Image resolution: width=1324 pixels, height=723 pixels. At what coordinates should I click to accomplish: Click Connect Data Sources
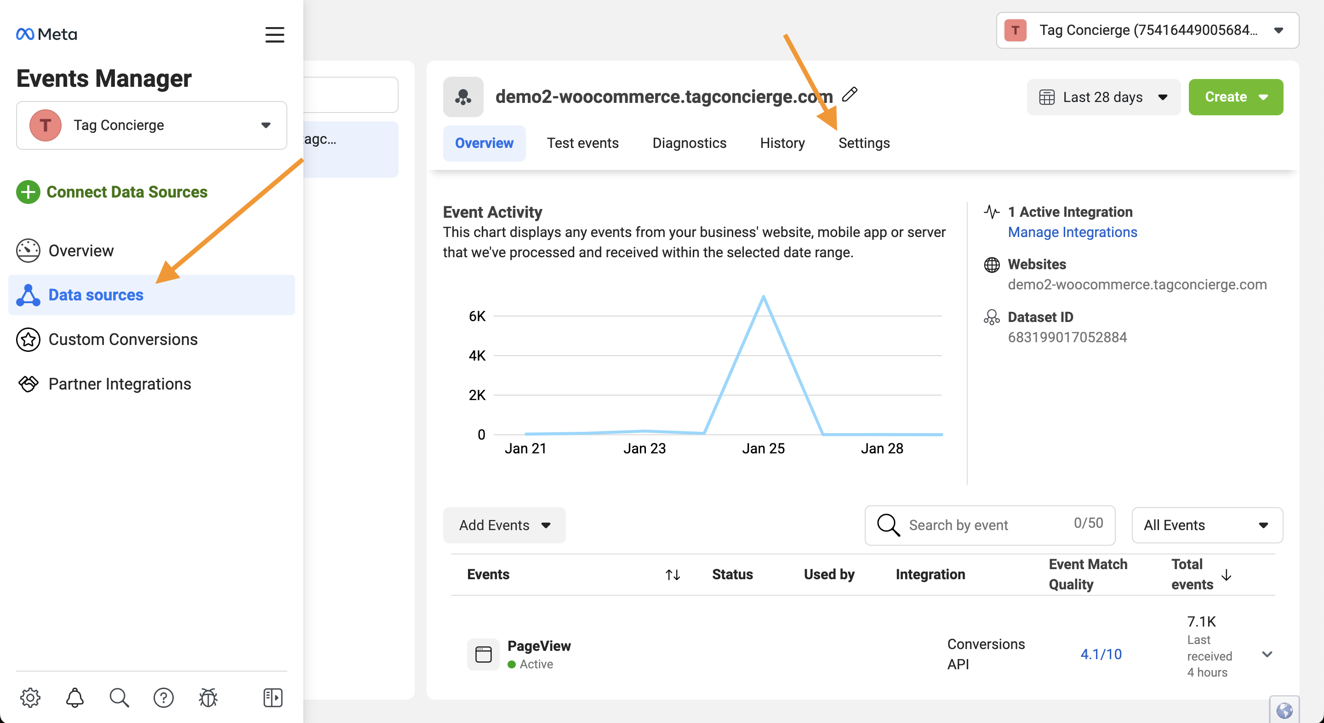click(x=127, y=192)
